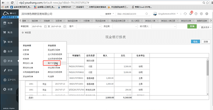This screenshot has width=213, height=110.
Task: Click the table scrollbar down arrow
Action: tap(208, 94)
